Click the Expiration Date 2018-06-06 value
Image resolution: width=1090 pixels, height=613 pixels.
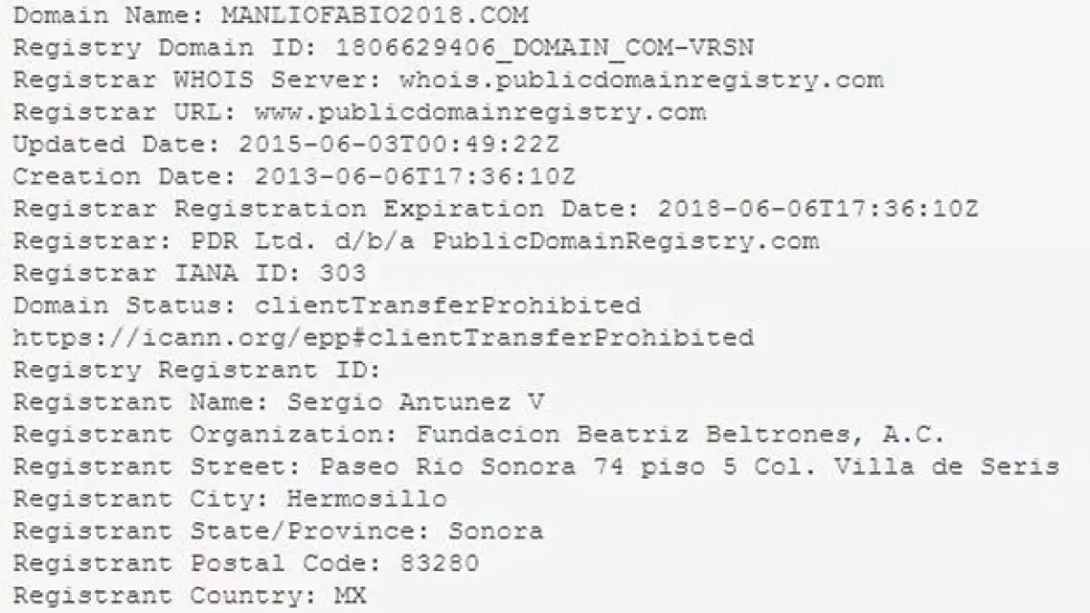(818, 209)
